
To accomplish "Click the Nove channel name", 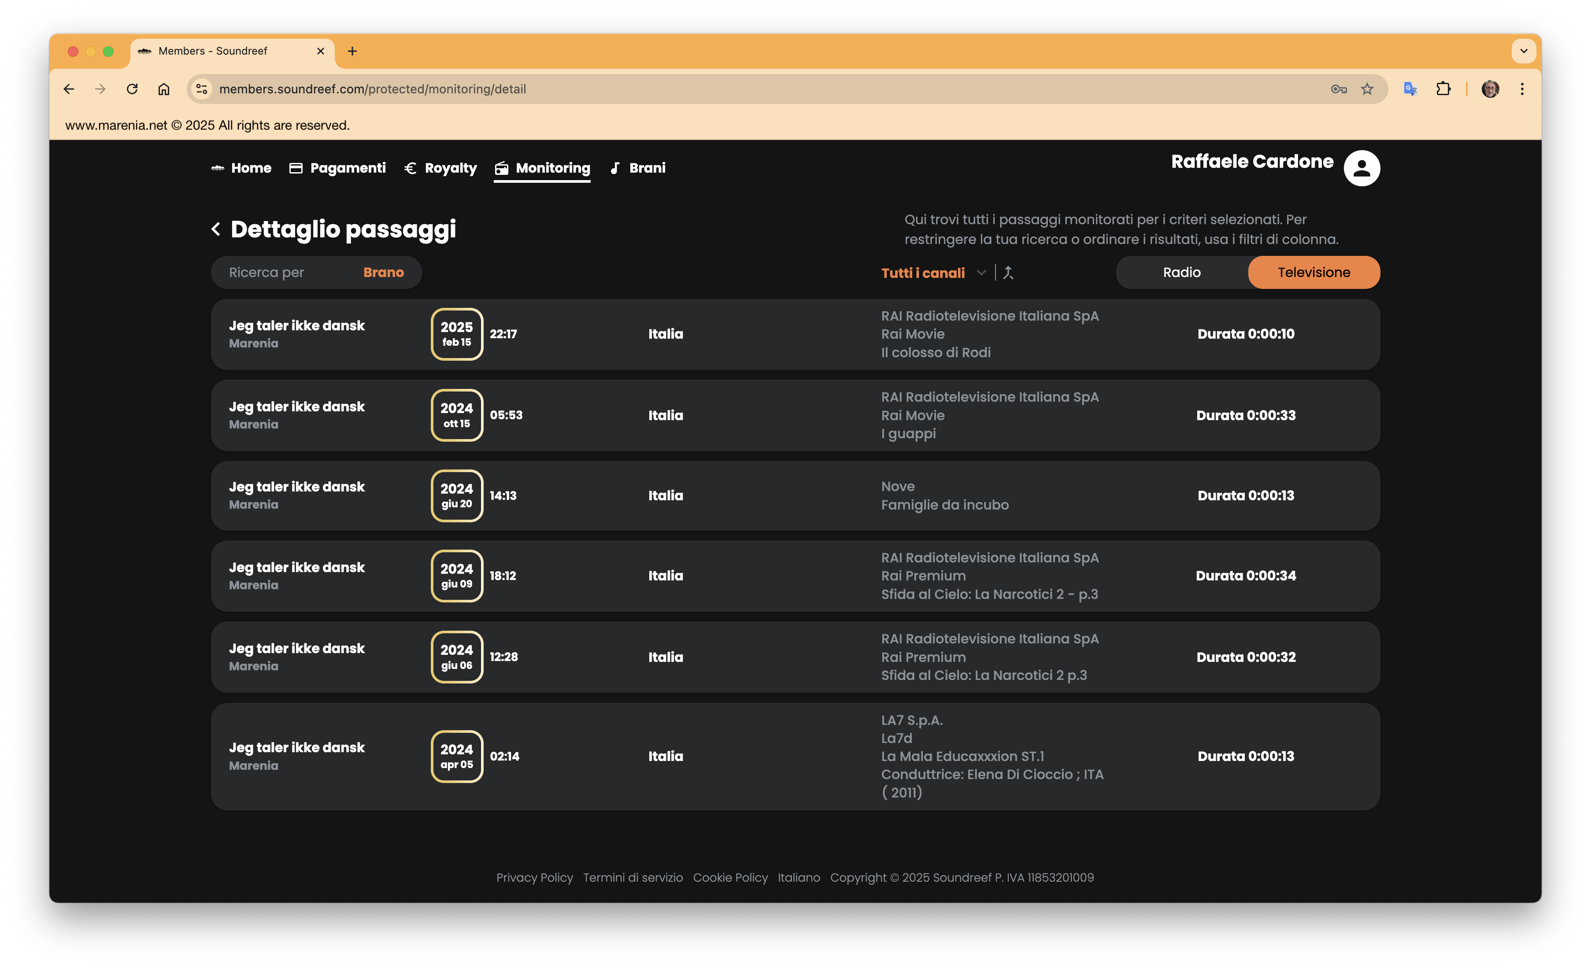I will [898, 487].
